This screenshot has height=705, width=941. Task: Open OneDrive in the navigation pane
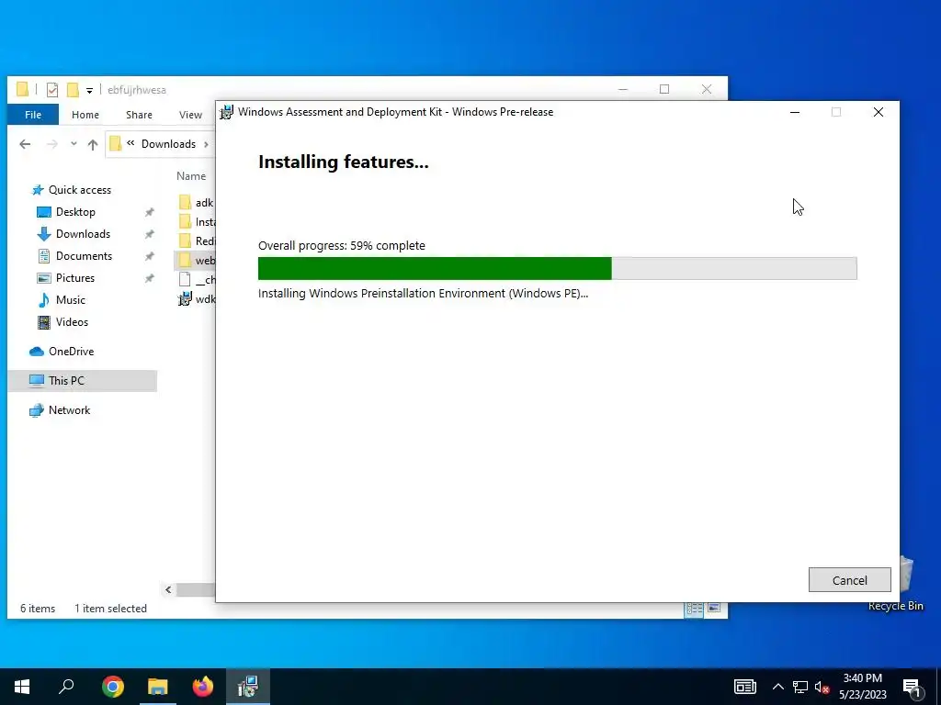pyautogui.click(x=71, y=352)
